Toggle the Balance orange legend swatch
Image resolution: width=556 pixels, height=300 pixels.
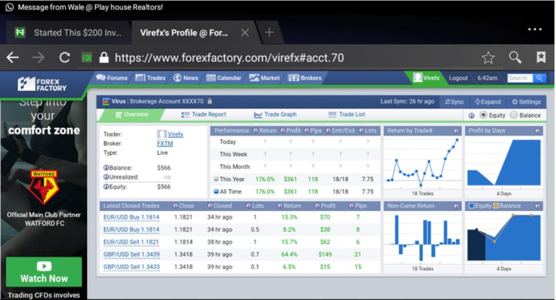(496, 205)
